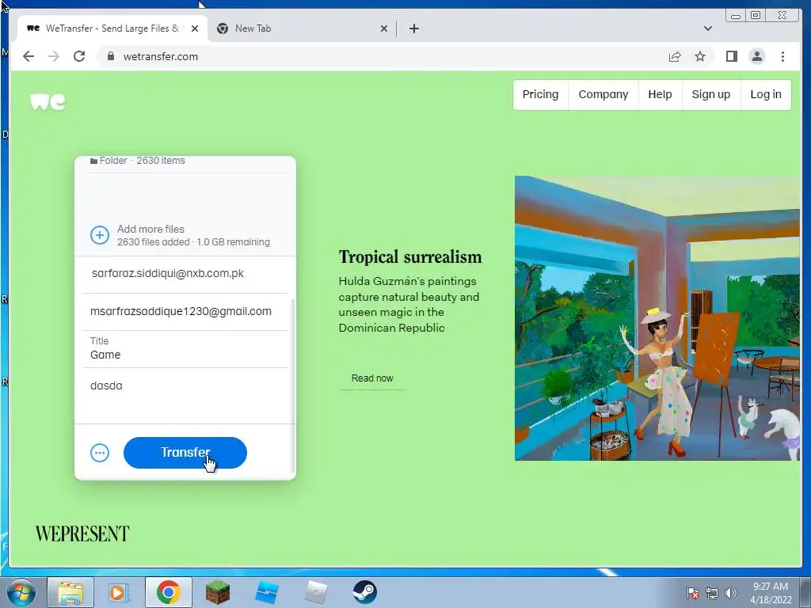This screenshot has height=608, width=811.
Task: Bookmark this page with the star icon
Action: (700, 56)
